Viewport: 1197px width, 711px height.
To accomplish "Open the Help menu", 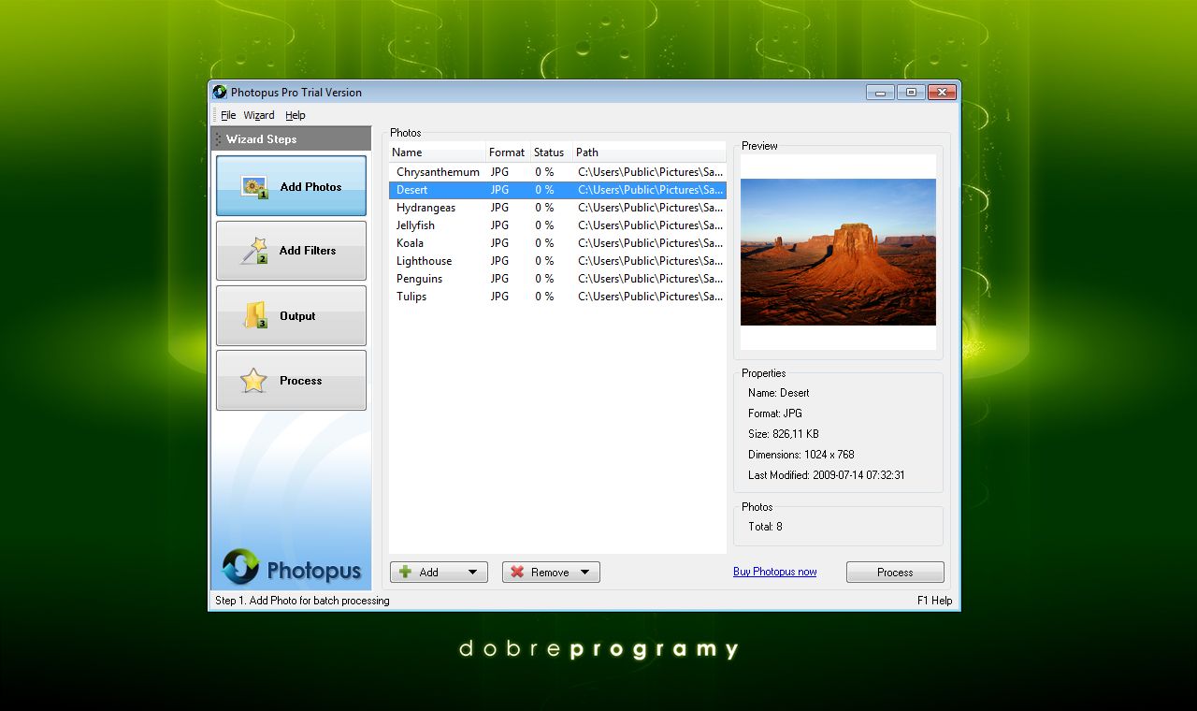I will pyautogui.click(x=296, y=114).
